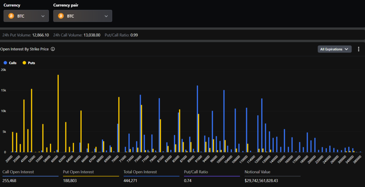The height and width of the screenshot is (187, 365).
Task: Click the blue Calls legend dot
Action: [5, 63]
